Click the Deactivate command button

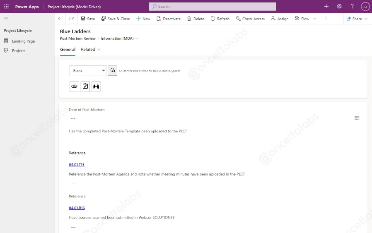click(169, 19)
